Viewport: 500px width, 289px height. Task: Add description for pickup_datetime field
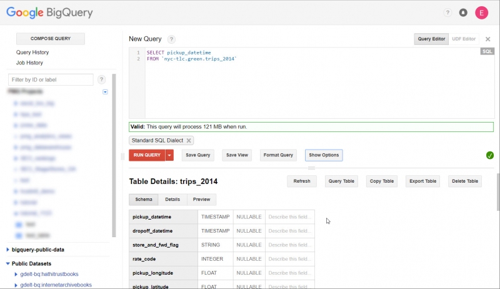pyautogui.click(x=290, y=217)
